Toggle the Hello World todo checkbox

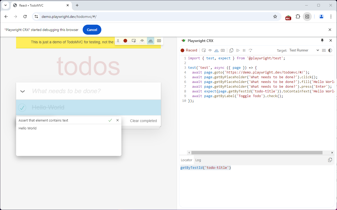[22, 108]
